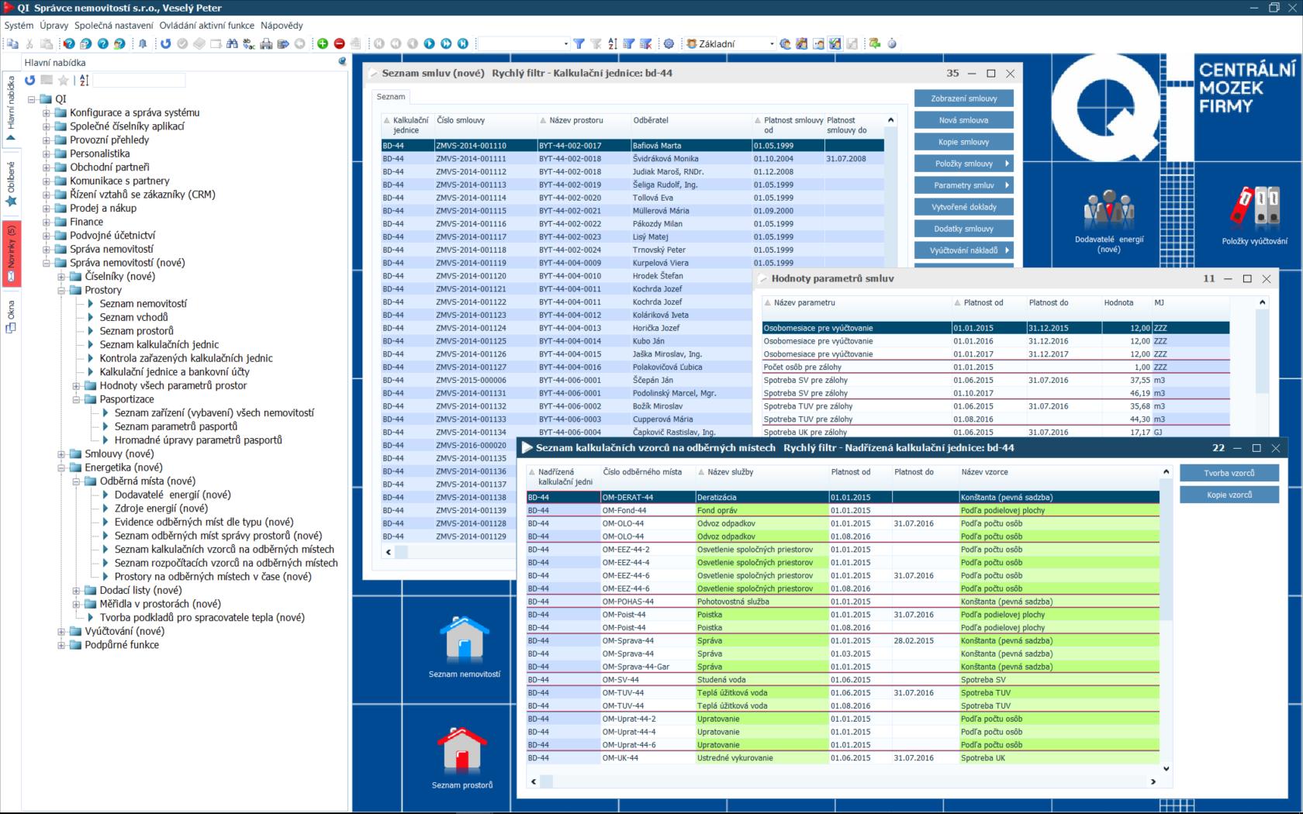
Task: Open the Seznam nemovitostí desktop shortcut
Action: tap(464, 646)
